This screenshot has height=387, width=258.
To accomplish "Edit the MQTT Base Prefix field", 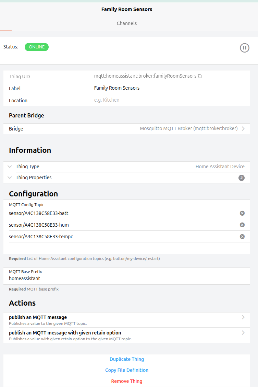I will coord(127,278).
